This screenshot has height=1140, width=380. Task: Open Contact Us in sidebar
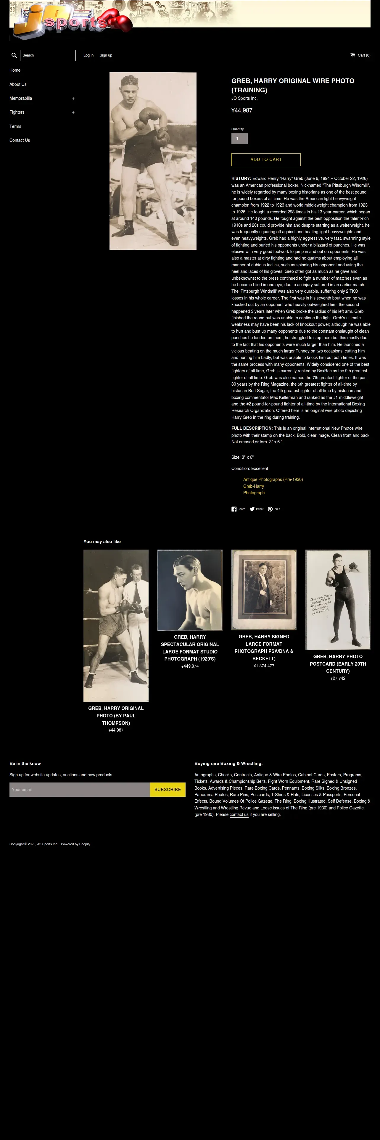20,140
